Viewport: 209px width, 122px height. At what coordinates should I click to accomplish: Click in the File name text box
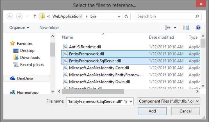pos(98,101)
